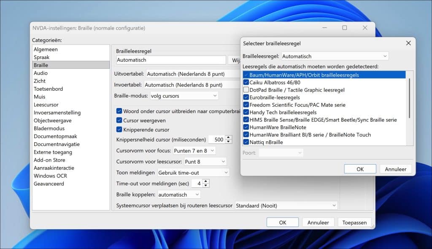
Task: Select the Geavanceerd category
Action: click(49, 184)
